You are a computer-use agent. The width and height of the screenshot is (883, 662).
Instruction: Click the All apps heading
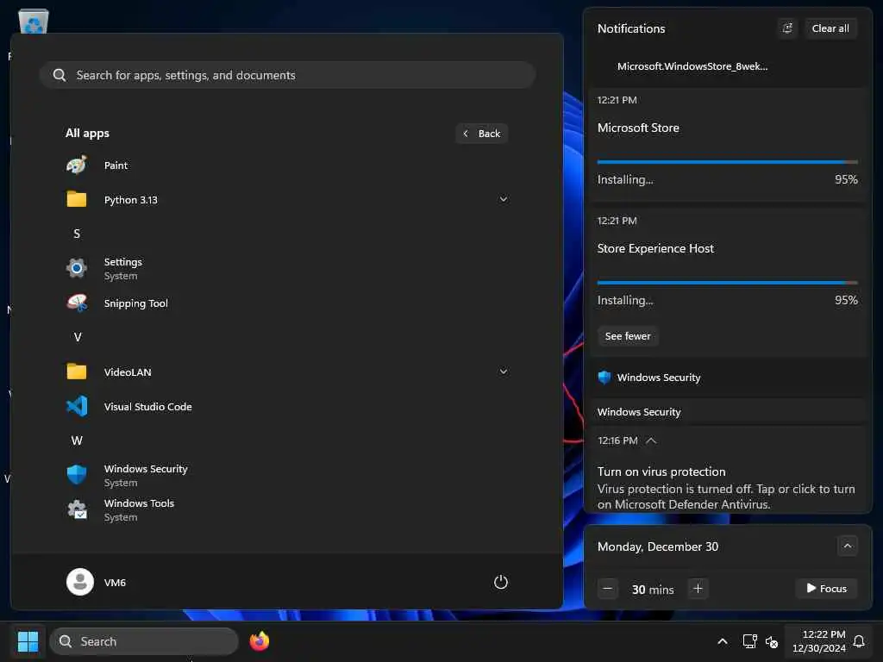(x=87, y=134)
